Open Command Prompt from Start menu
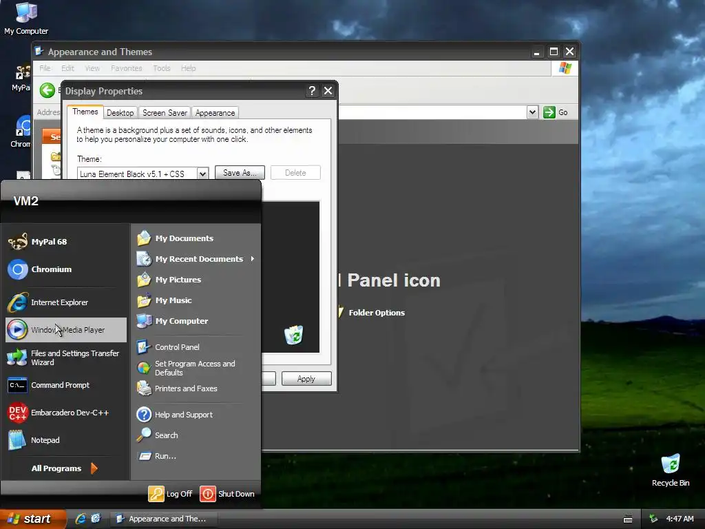Screen dimensions: 705x529 tap(65, 385)
